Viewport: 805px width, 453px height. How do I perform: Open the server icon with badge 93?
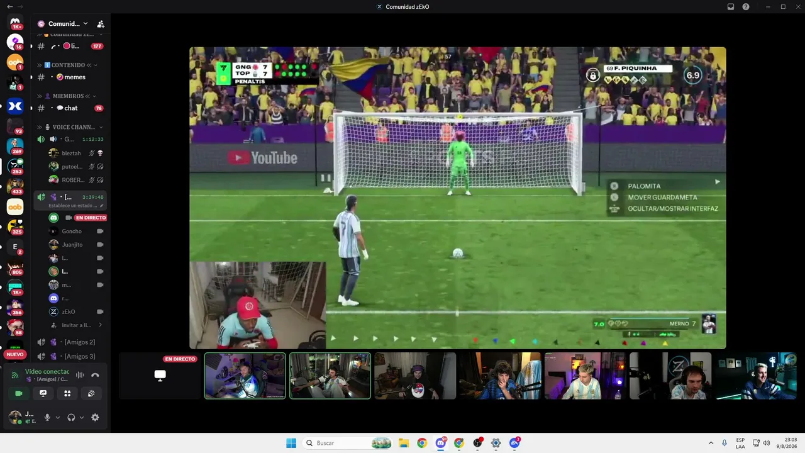click(x=15, y=126)
